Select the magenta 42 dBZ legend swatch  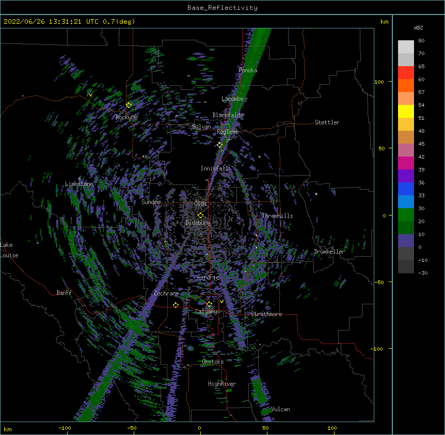tap(406, 163)
